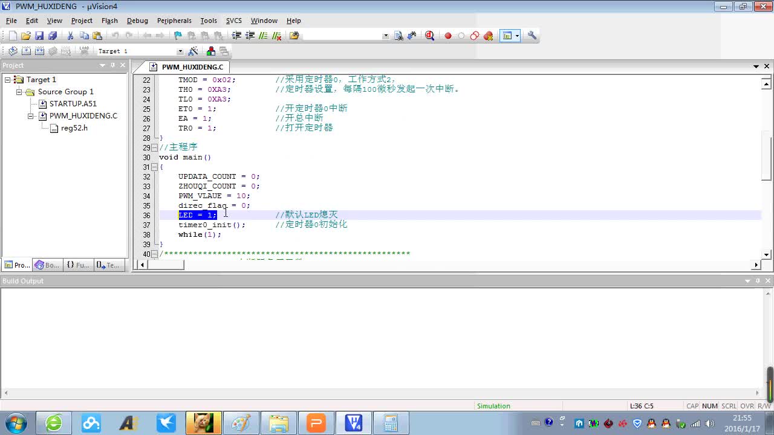The image size is (774, 435).
Task: Open the Project menu
Action: coord(82,21)
